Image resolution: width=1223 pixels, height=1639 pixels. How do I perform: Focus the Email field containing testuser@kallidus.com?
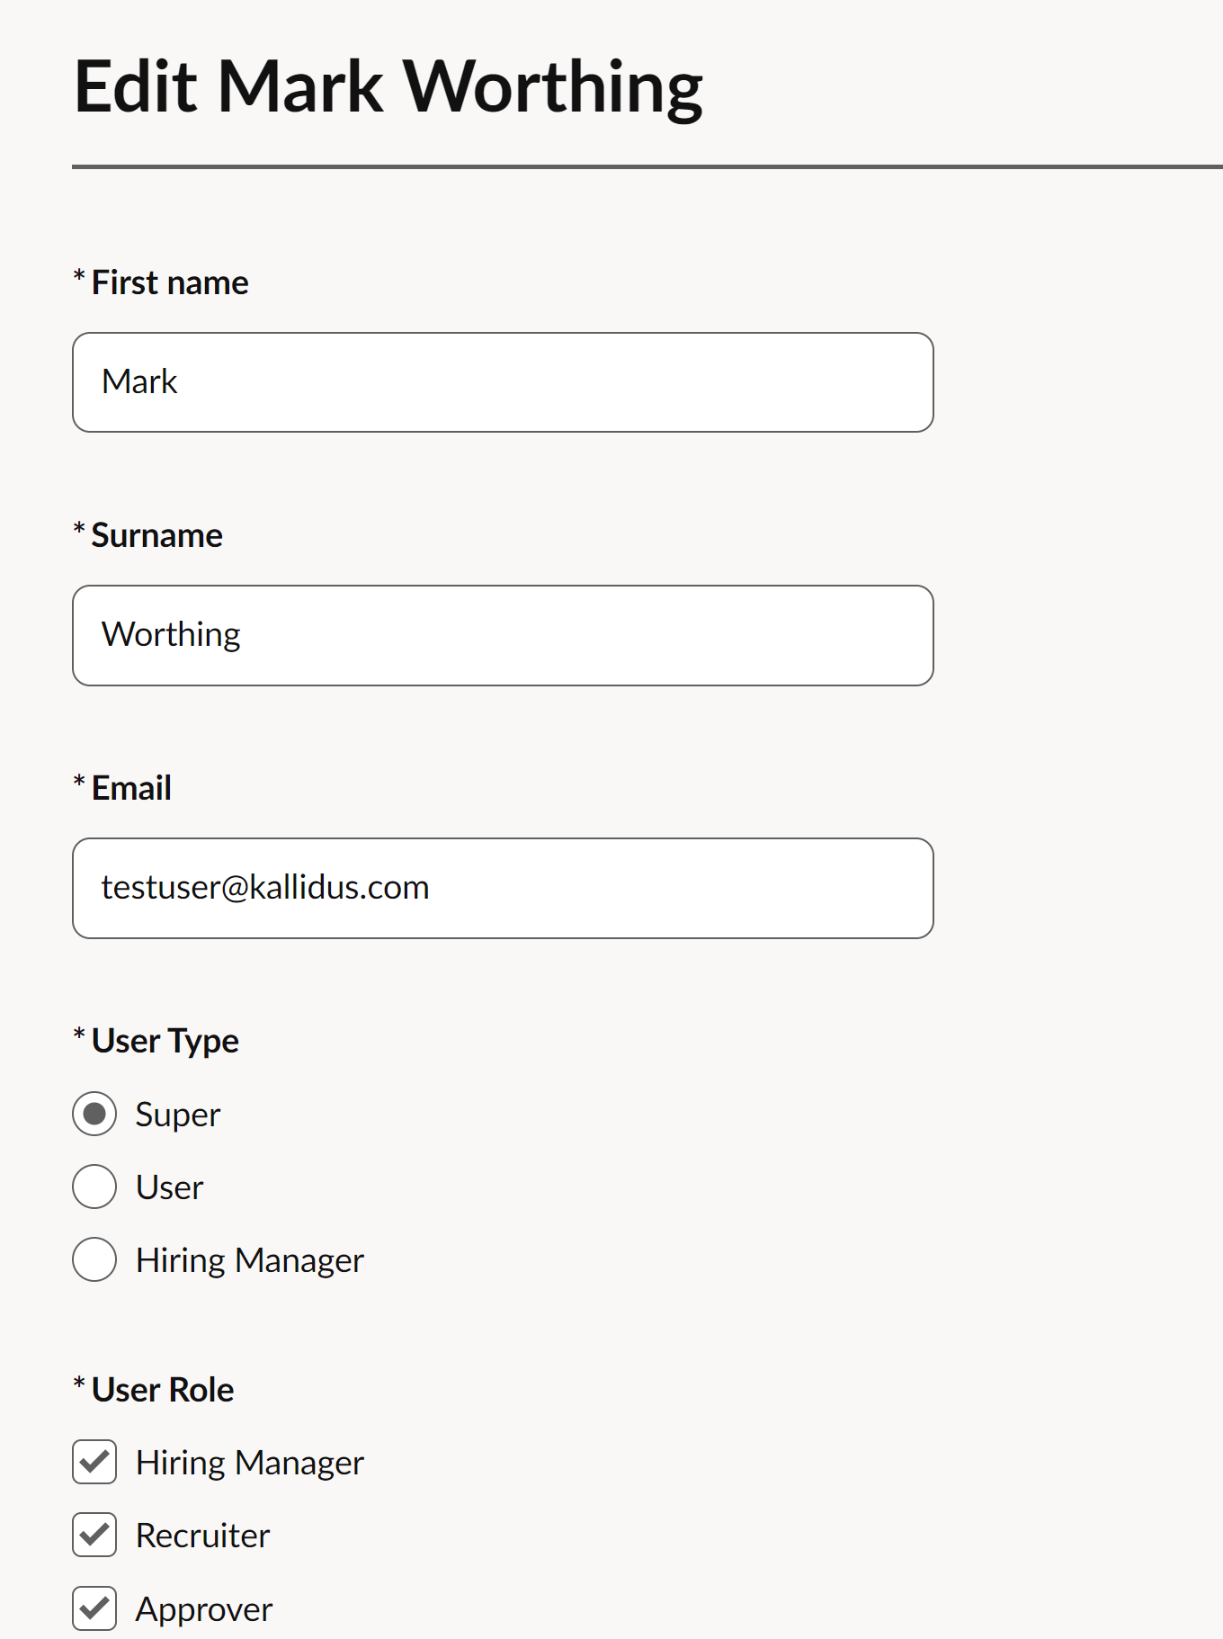pyautogui.click(x=503, y=888)
